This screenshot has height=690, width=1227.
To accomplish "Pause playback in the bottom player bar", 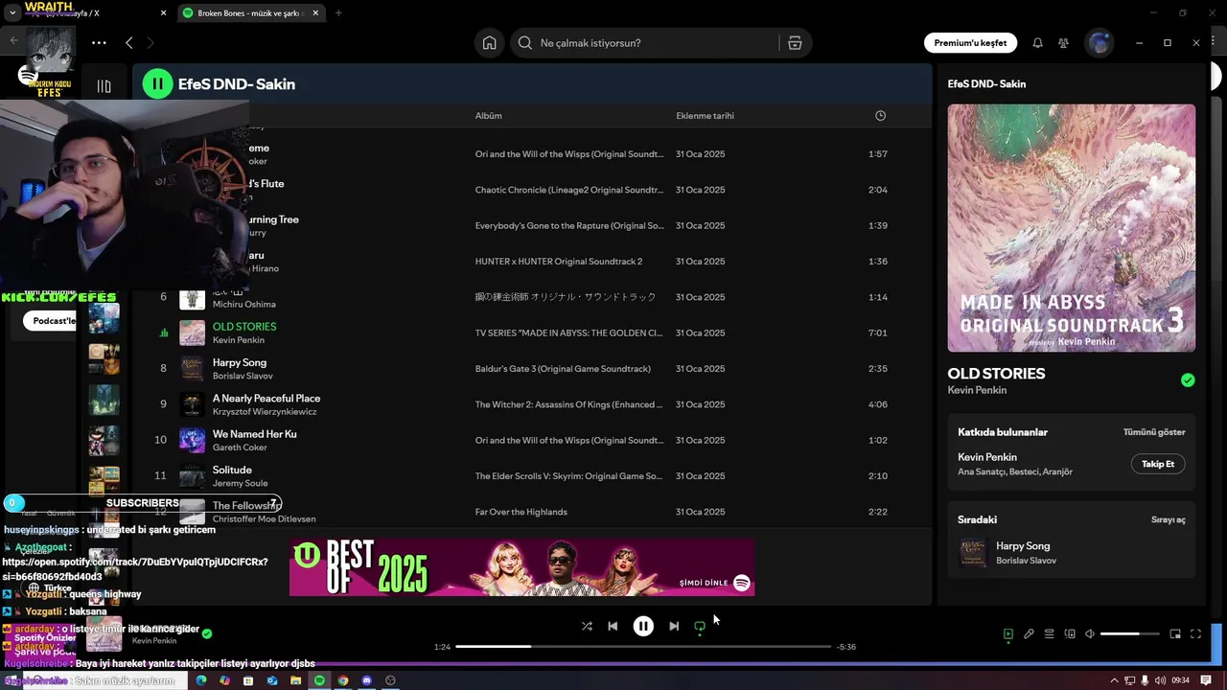I will [x=643, y=626].
